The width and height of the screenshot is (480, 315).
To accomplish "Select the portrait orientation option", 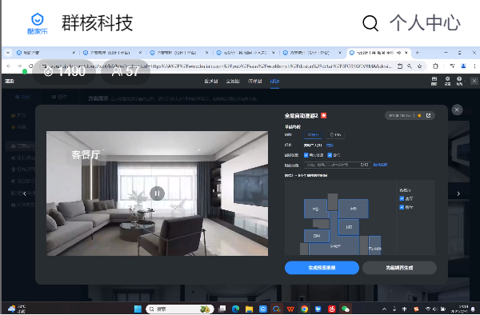I will [335, 134].
